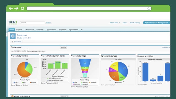Click the browser forward arrow
This screenshot has height=99, width=176.
(x=16, y=8)
